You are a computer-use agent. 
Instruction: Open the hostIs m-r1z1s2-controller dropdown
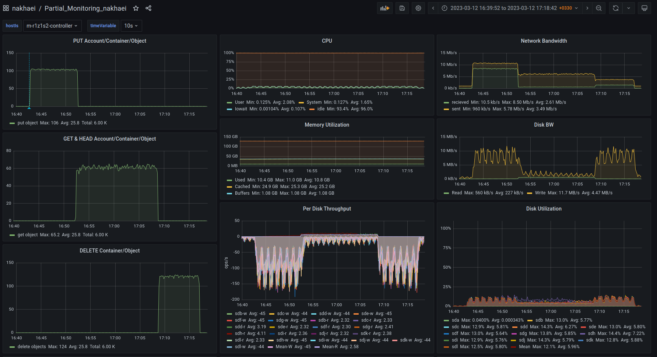[x=52, y=26]
